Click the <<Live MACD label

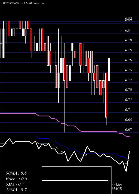pos(117,187)
